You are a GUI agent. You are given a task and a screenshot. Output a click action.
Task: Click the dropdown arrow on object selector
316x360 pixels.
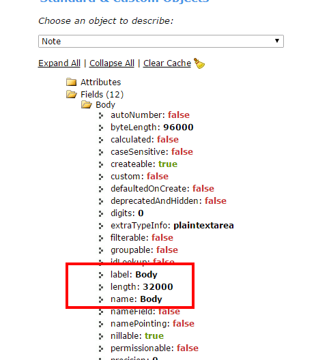277,41
